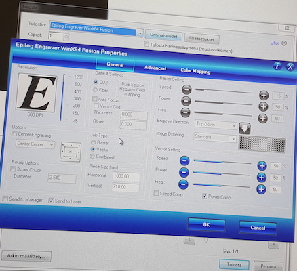297x271 pixels.
Task: Check Send to Manager
Action: tap(5, 199)
